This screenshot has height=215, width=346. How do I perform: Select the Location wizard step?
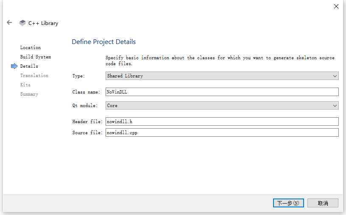click(31, 47)
